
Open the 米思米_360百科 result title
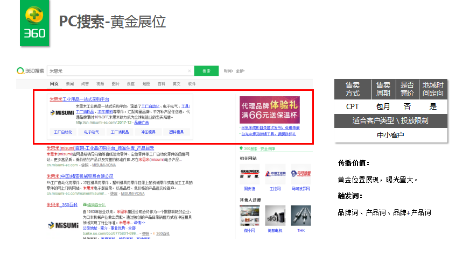[62, 205]
